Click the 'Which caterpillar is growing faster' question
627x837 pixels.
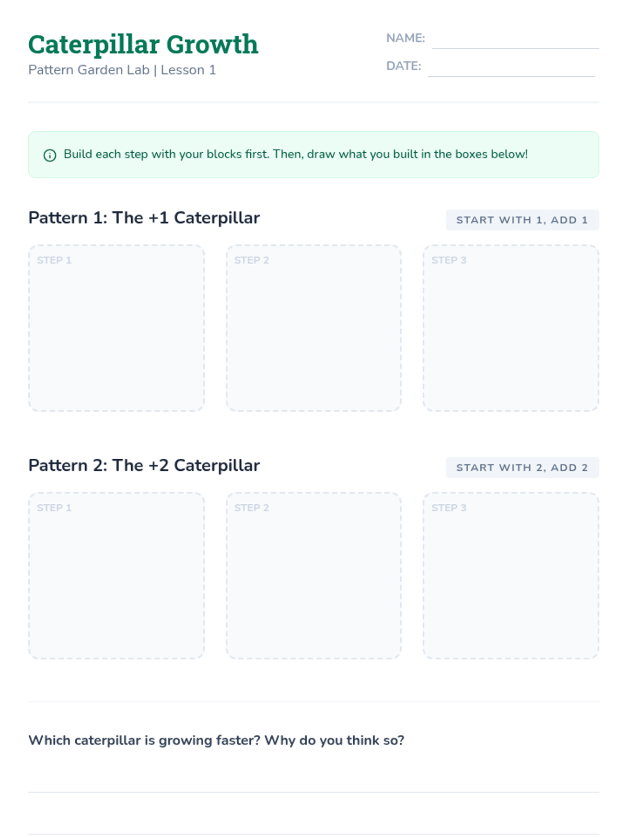pyautogui.click(x=216, y=740)
